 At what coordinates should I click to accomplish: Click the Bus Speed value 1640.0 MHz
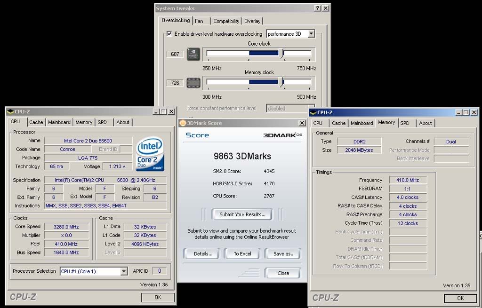[66, 253]
